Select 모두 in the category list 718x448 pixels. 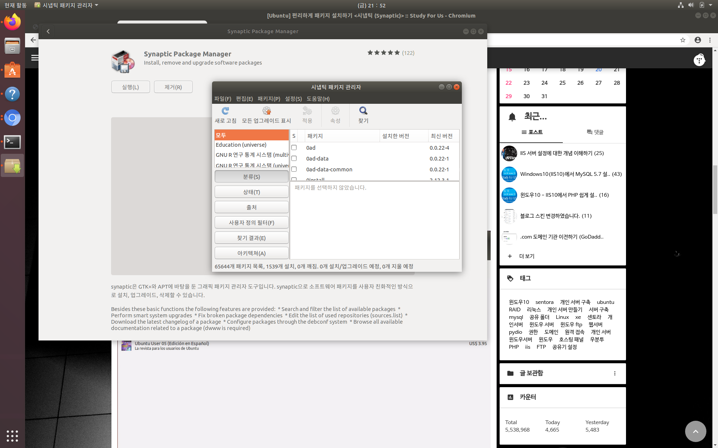click(251, 135)
